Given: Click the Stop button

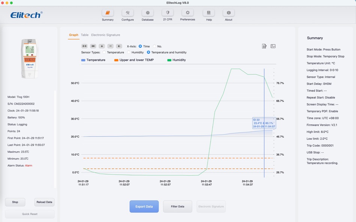Looking at the screenshot, I should (15, 202).
